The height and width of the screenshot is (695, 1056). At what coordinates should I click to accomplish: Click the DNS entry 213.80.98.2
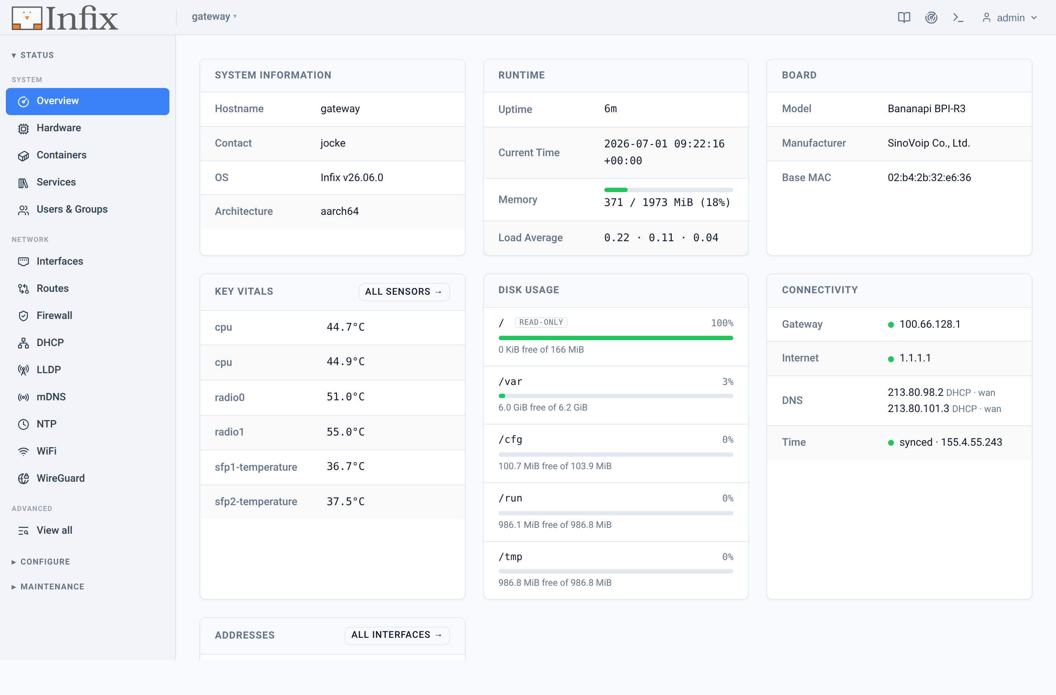pos(915,393)
